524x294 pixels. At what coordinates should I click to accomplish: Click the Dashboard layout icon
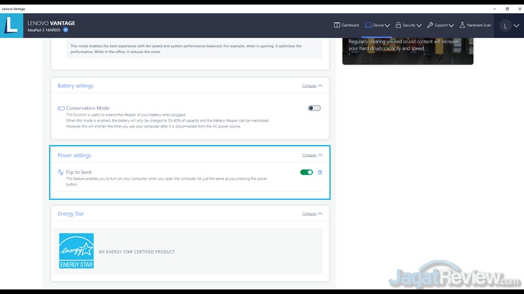pyautogui.click(x=337, y=25)
